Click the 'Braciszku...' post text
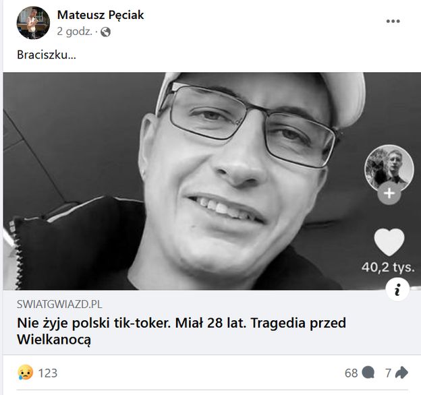 pyautogui.click(x=47, y=55)
